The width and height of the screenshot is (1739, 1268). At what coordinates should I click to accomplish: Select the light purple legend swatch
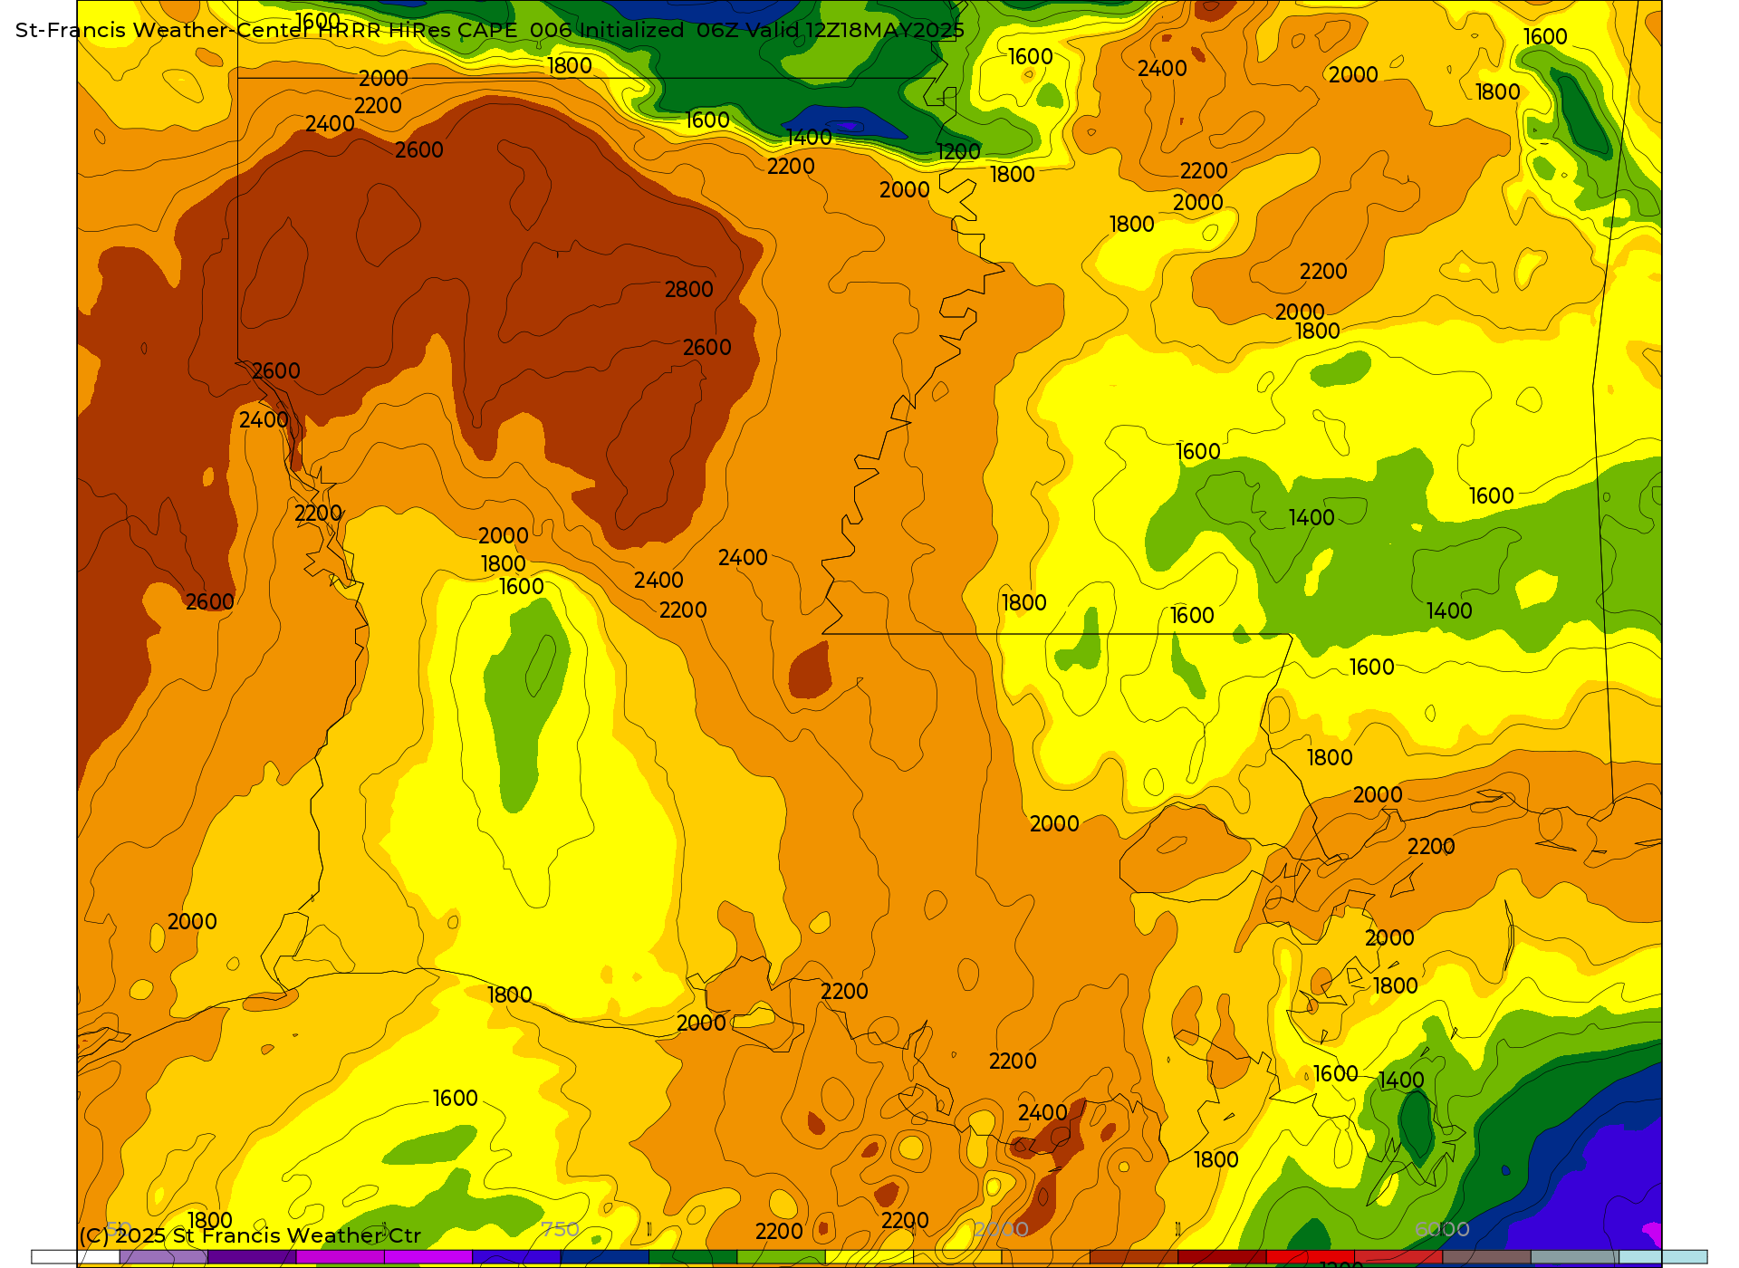[x=163, y=1257]
